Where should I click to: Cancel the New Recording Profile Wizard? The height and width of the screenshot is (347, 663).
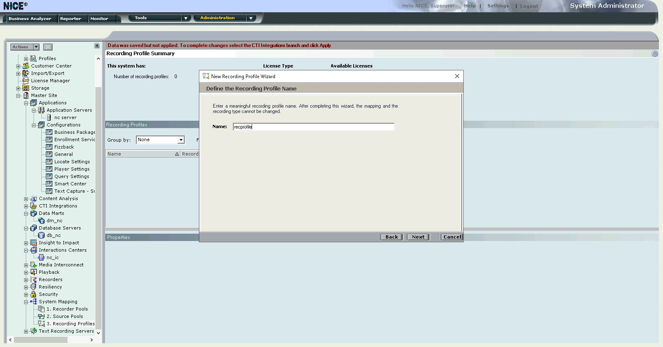click(452, 237)
